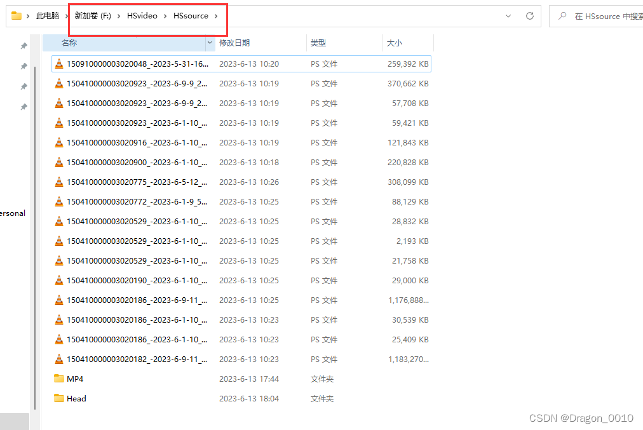Click the Head folder icon
Image resolution: width=643 pixels, height=430 pixels.
pos(59,398)
